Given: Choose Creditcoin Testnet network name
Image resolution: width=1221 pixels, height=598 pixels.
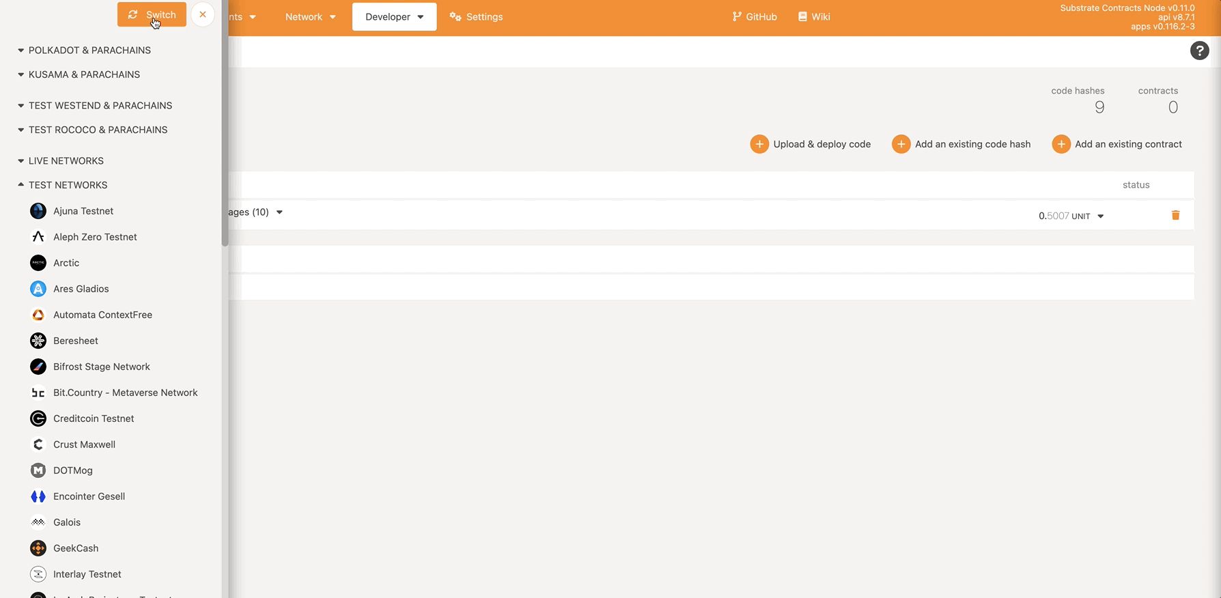Looking at the screenshot, I should click(94, 418).
